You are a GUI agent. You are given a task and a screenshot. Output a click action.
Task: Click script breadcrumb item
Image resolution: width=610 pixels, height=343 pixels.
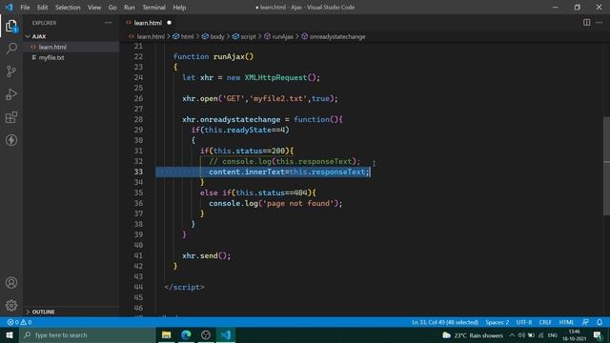[248, 36]
